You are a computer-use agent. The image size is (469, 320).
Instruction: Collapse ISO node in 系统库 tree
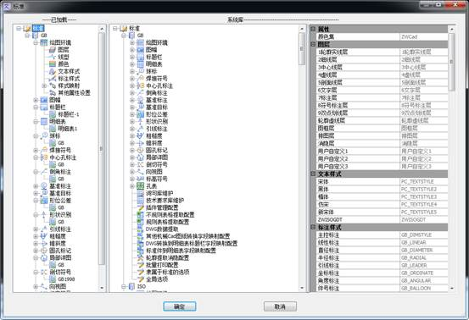click(x=124, y=286)
